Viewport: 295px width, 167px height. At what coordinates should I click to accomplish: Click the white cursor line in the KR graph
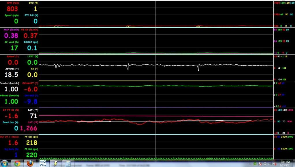pos(156,66)
